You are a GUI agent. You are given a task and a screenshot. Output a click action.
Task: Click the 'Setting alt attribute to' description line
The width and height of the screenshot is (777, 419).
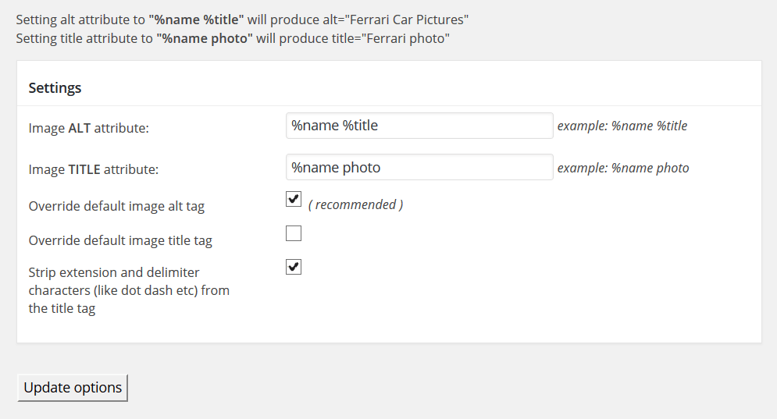[x=242, y=20]
